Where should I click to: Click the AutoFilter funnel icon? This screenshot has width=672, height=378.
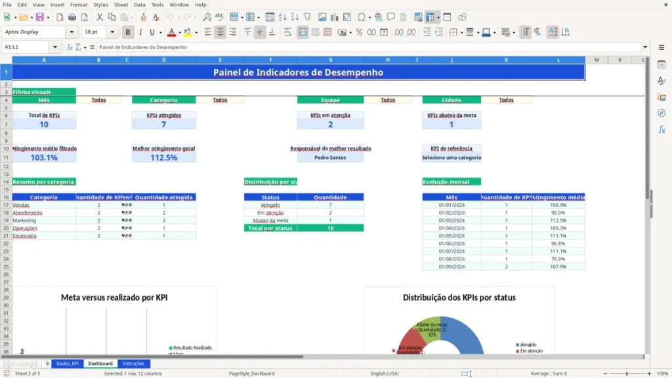point(307,17)
